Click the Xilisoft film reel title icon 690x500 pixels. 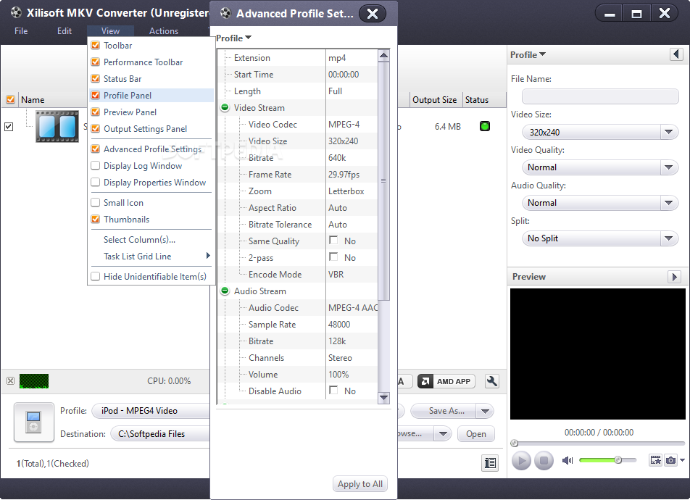pos(16,12)
